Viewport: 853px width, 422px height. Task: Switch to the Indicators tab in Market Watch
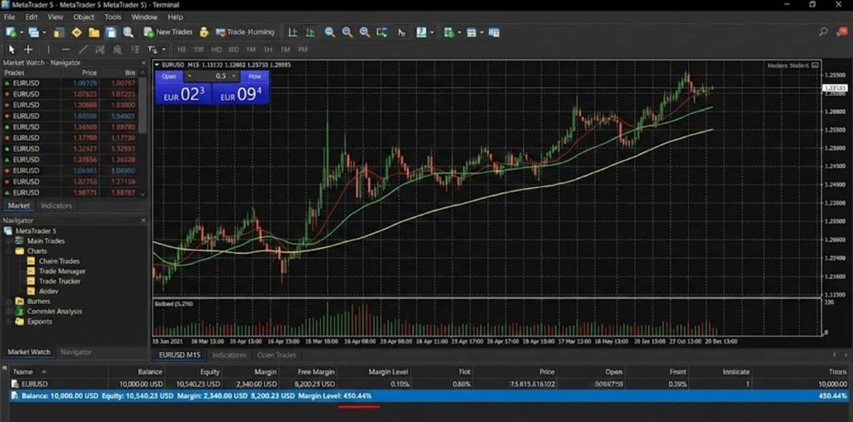click(x=57, y=206)
